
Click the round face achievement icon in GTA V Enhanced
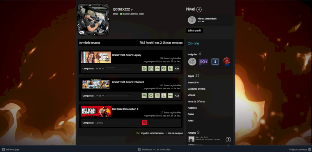point(151,95)
